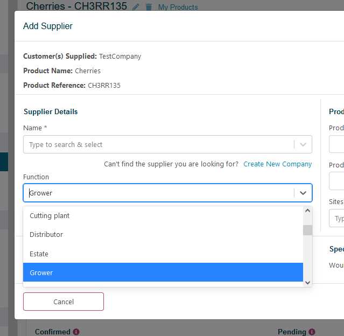This screenshot has width=344, height=336.
Task: Click the trash icon beside the product title
Action: coord(149,7)
